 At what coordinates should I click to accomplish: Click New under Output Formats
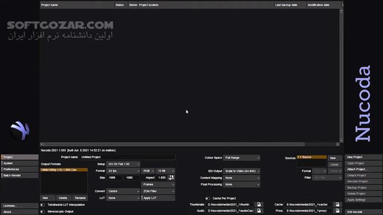(x=48, y=198)
